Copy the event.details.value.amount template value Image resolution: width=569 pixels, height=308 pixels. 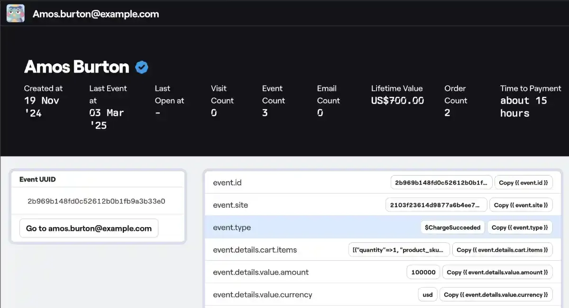[x=497, y=272]
